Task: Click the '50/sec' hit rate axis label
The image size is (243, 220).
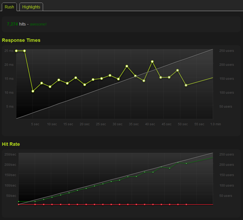Action: click(11, 196)
